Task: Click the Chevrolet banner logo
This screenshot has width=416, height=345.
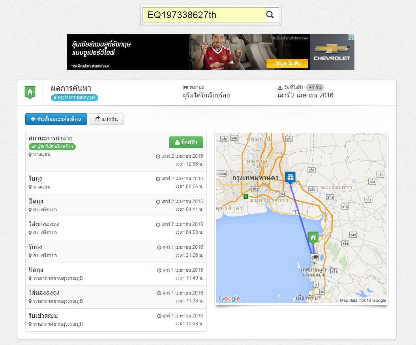Action: click(x=332, y=52)
